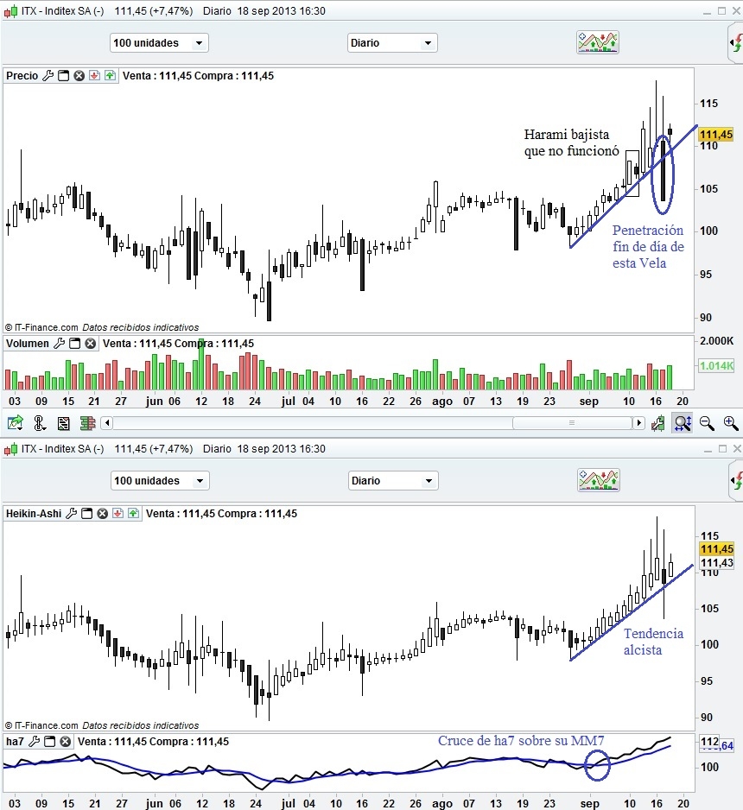Click the zoom in magnifier icon
Screen dimensions: 743x810
[731, 423]
